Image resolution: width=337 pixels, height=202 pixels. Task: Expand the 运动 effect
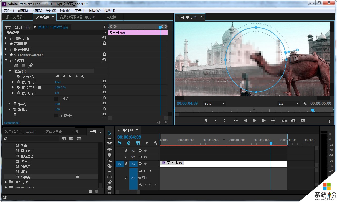[x=6, y=38]
